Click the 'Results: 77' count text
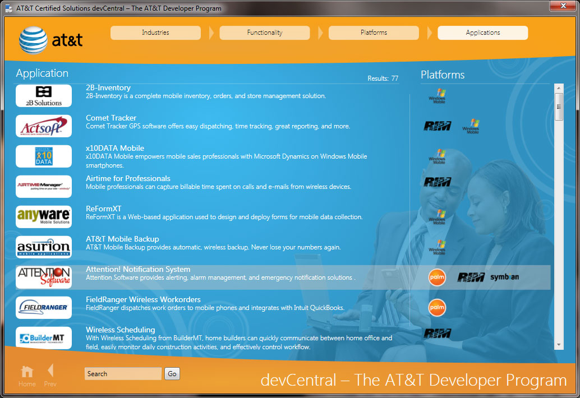 tap(383, 78)
